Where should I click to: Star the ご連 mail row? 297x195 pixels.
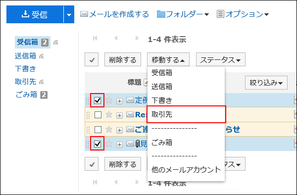(109, 129)
